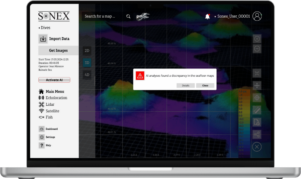
Task: Switch map view to 4D
Action: (87, 74)
